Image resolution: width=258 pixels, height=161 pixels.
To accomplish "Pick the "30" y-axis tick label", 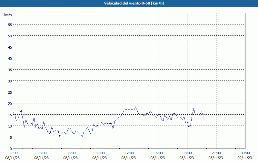I will [x=10, y=81].
